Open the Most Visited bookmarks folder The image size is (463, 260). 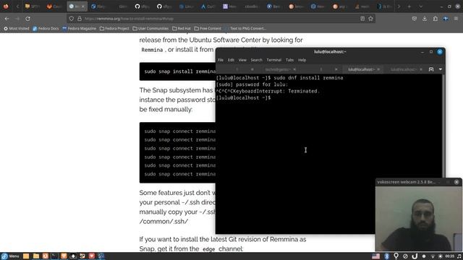pos(17,29)
